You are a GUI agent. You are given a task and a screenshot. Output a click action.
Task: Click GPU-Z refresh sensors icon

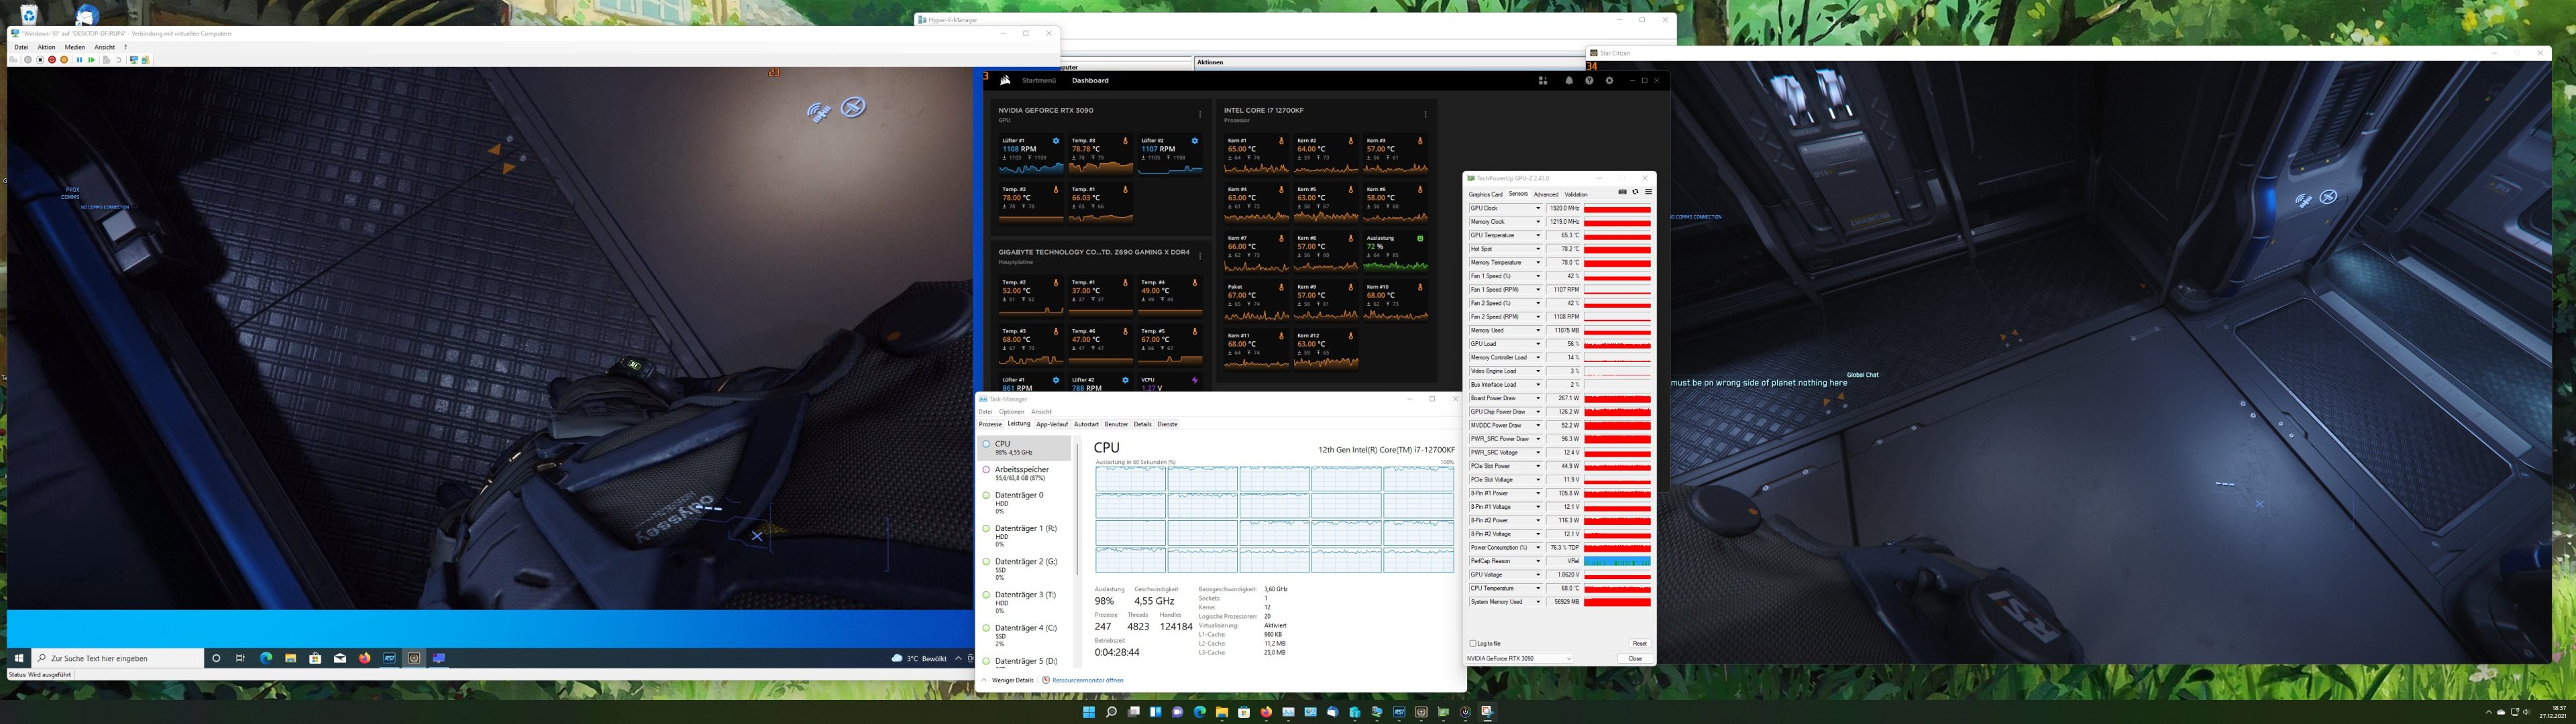click(x=1635, y=192)
